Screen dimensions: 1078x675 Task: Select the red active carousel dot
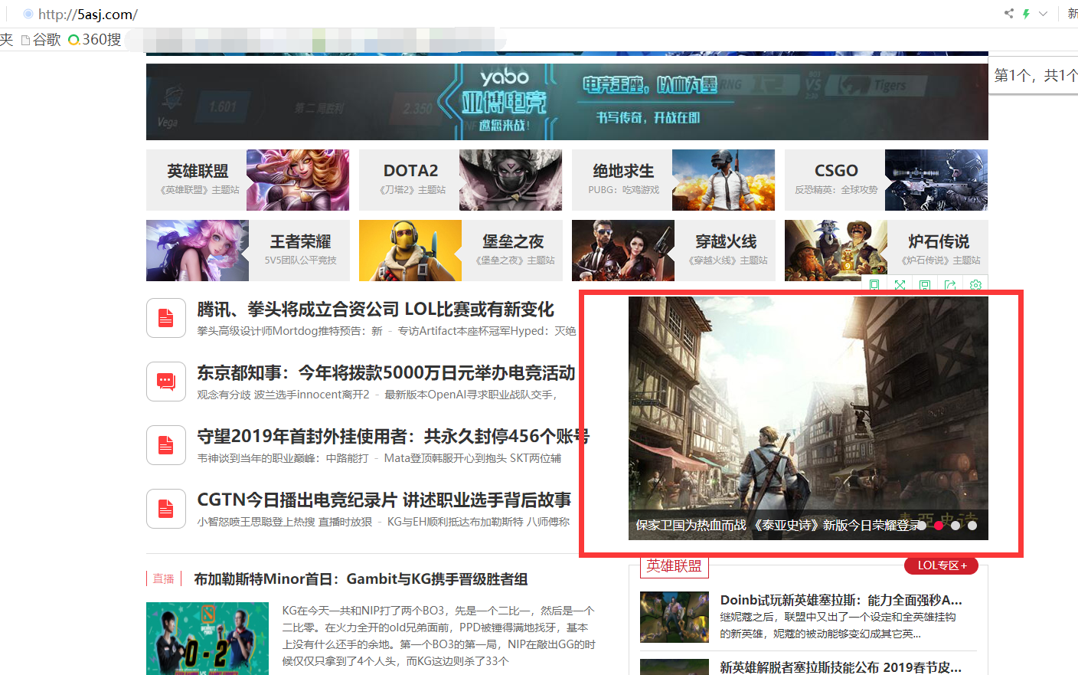pos(939,526)
